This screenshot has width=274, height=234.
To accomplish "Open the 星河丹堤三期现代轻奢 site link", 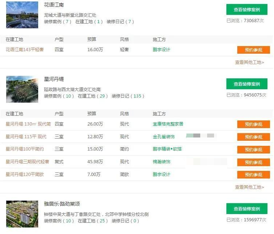I will pyautogui.click(x=27, y=162).
